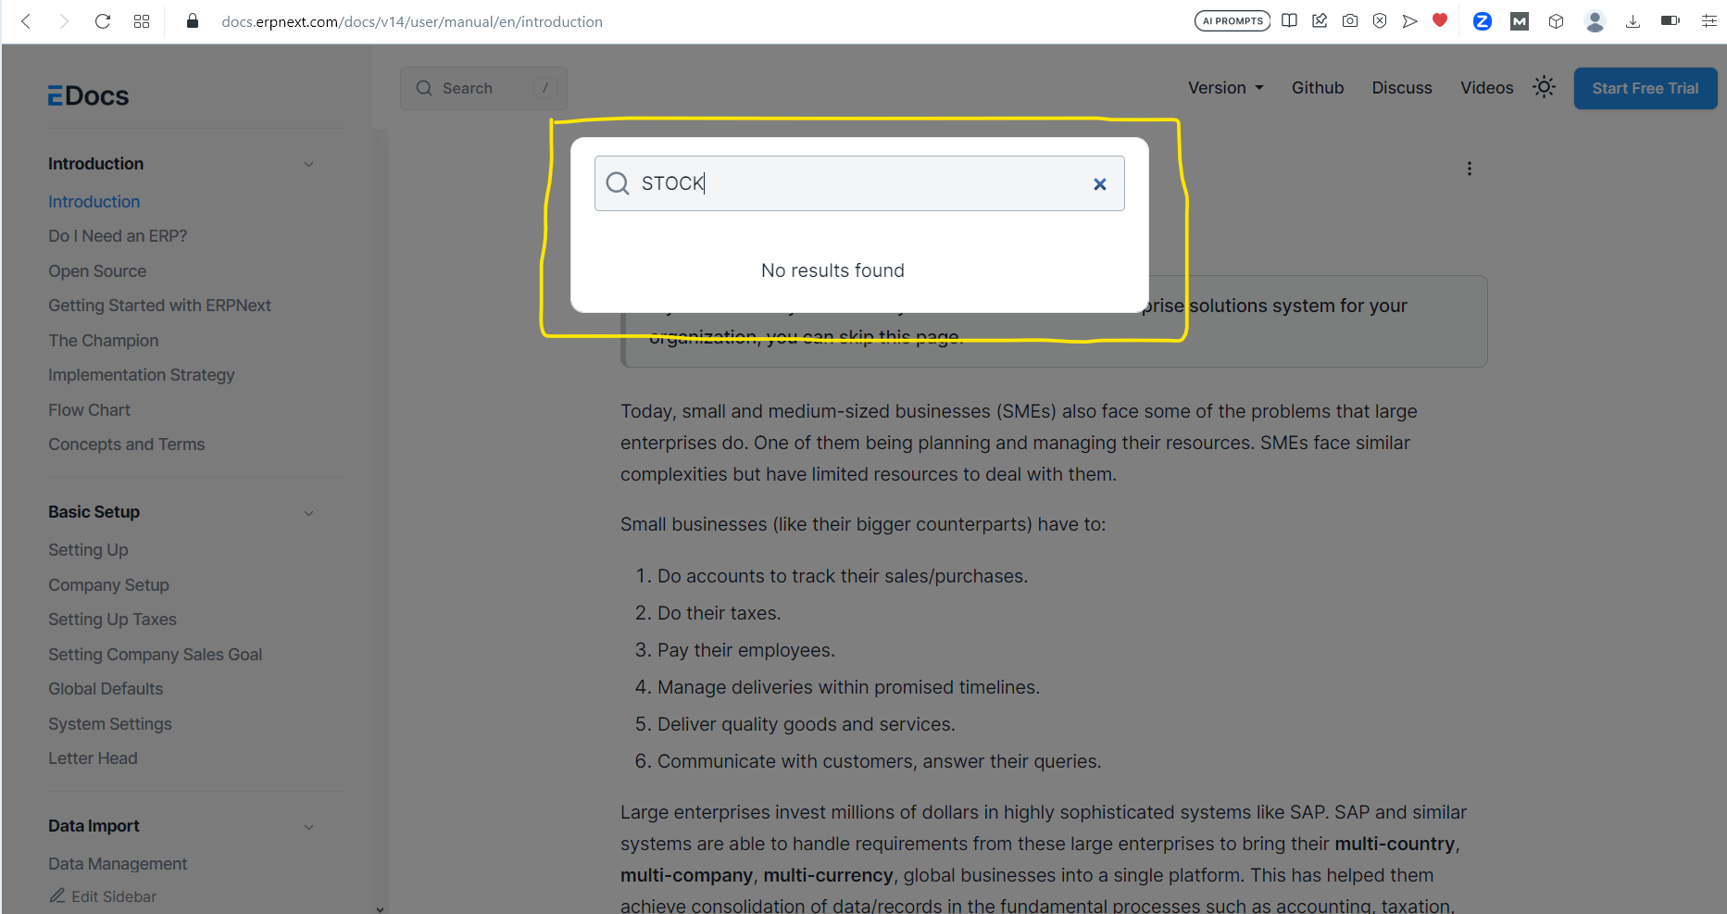The image size is (1727, 914).
Task: Open the user profile avatar
Action: (x=1595, y=20)
